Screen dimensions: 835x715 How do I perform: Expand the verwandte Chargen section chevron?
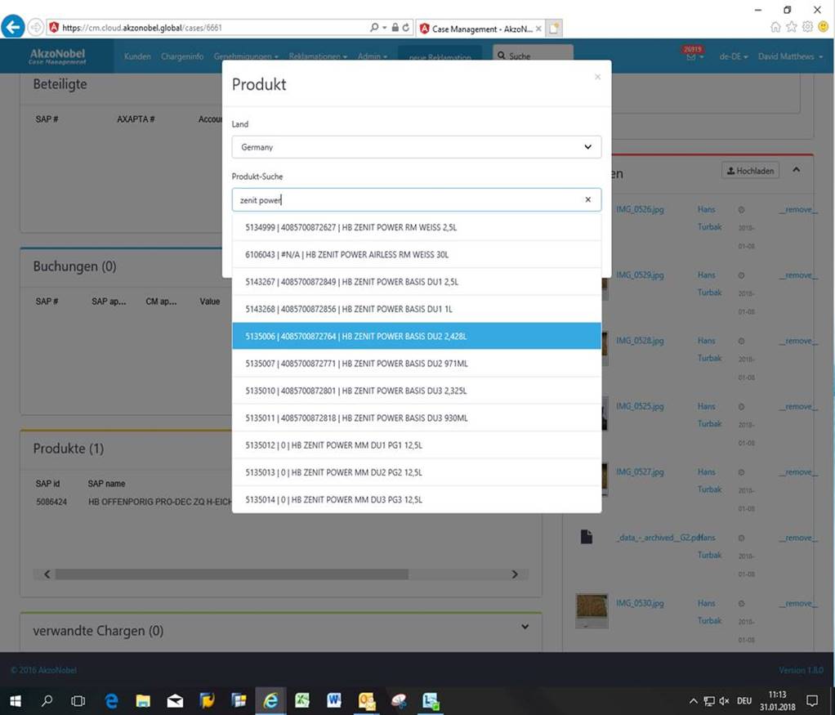[x=525, y=627]
